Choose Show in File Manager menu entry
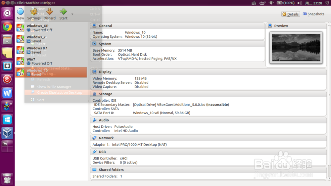The image size is (331, 186). [54, 87]
